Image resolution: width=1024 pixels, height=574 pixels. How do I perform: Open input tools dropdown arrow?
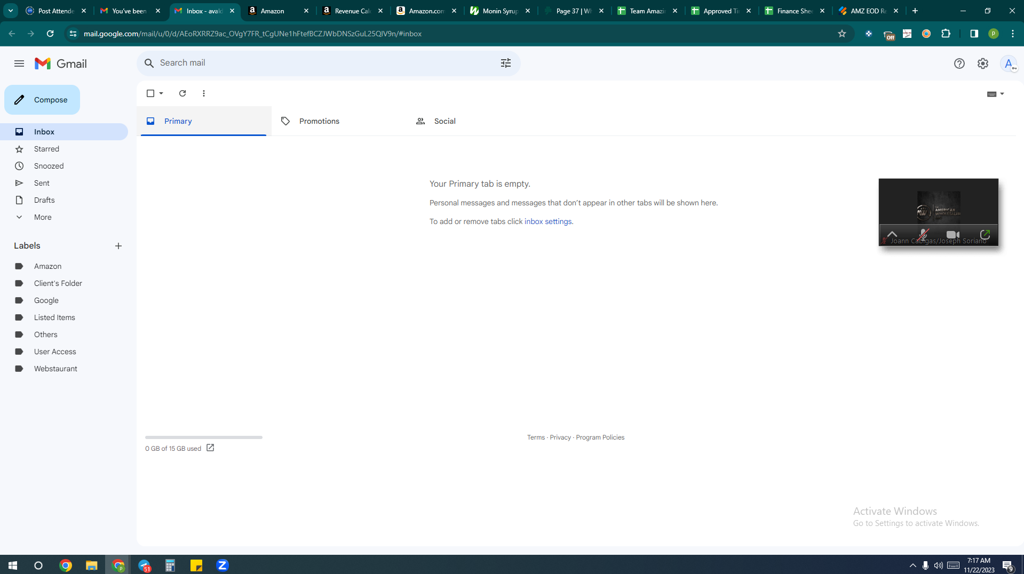1002,94
